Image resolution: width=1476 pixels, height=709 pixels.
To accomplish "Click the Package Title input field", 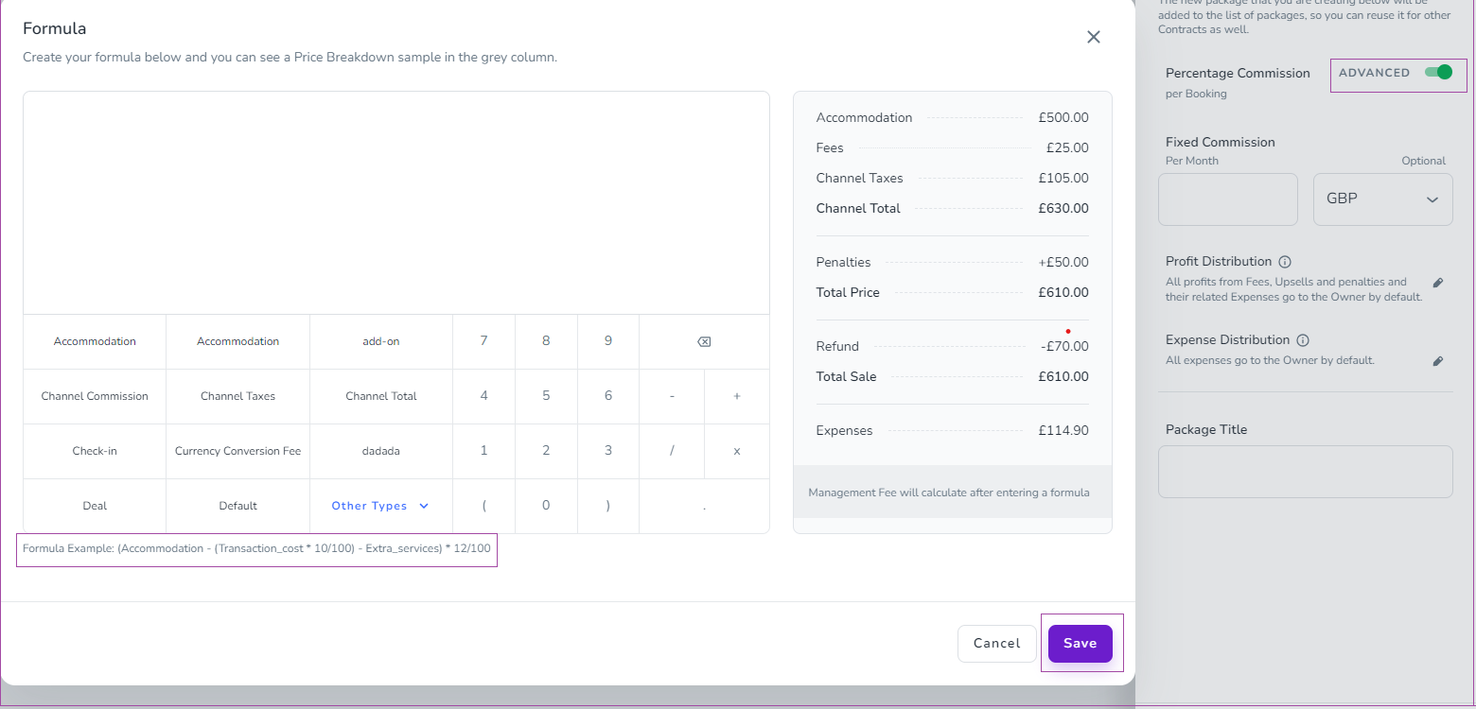I will coord(1305,472).
